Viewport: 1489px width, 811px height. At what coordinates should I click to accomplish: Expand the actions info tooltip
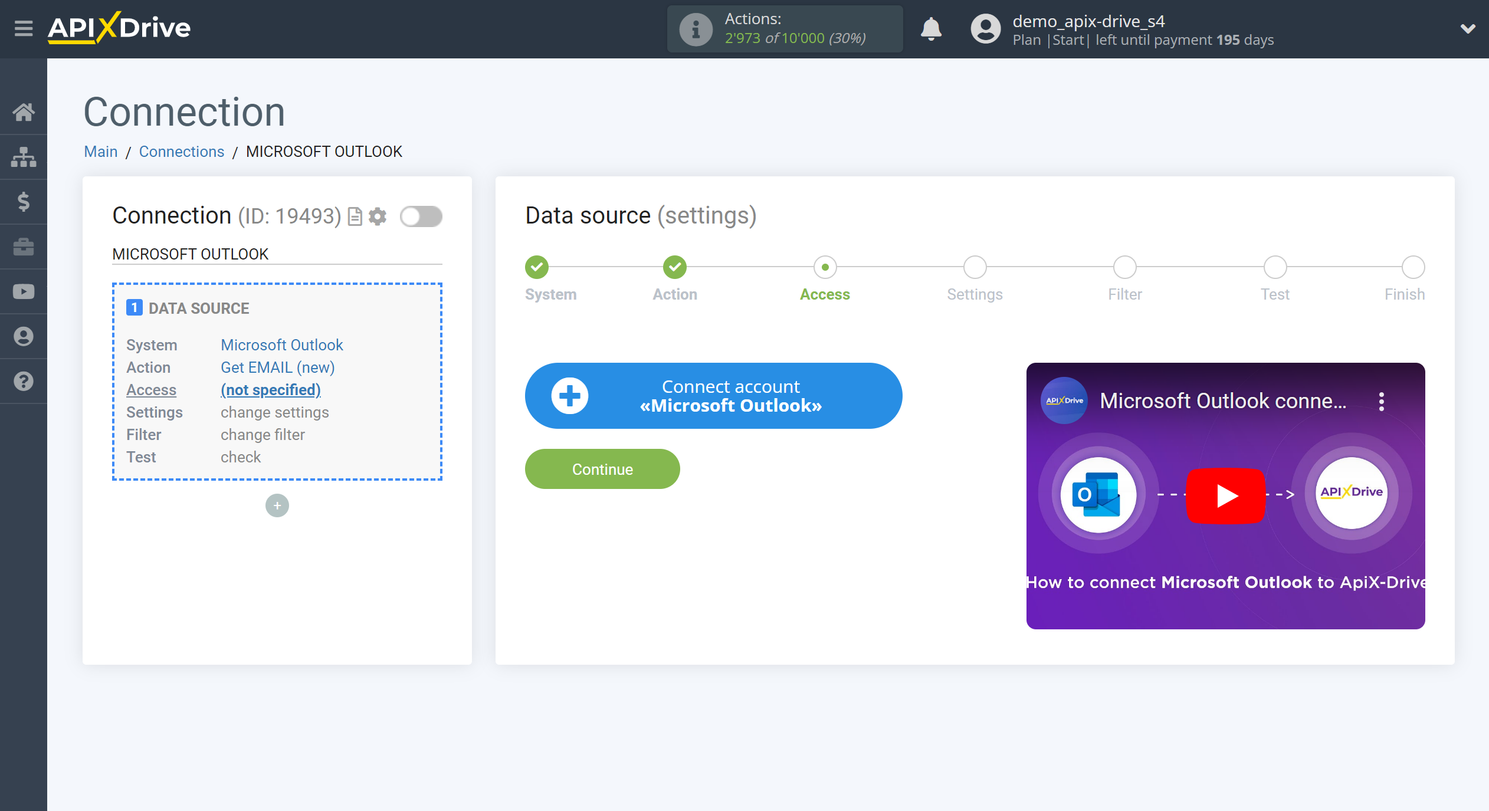click(692, 28)
